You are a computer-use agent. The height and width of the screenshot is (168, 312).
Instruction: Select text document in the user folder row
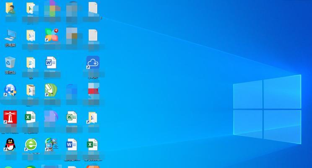tap(93, 8)
